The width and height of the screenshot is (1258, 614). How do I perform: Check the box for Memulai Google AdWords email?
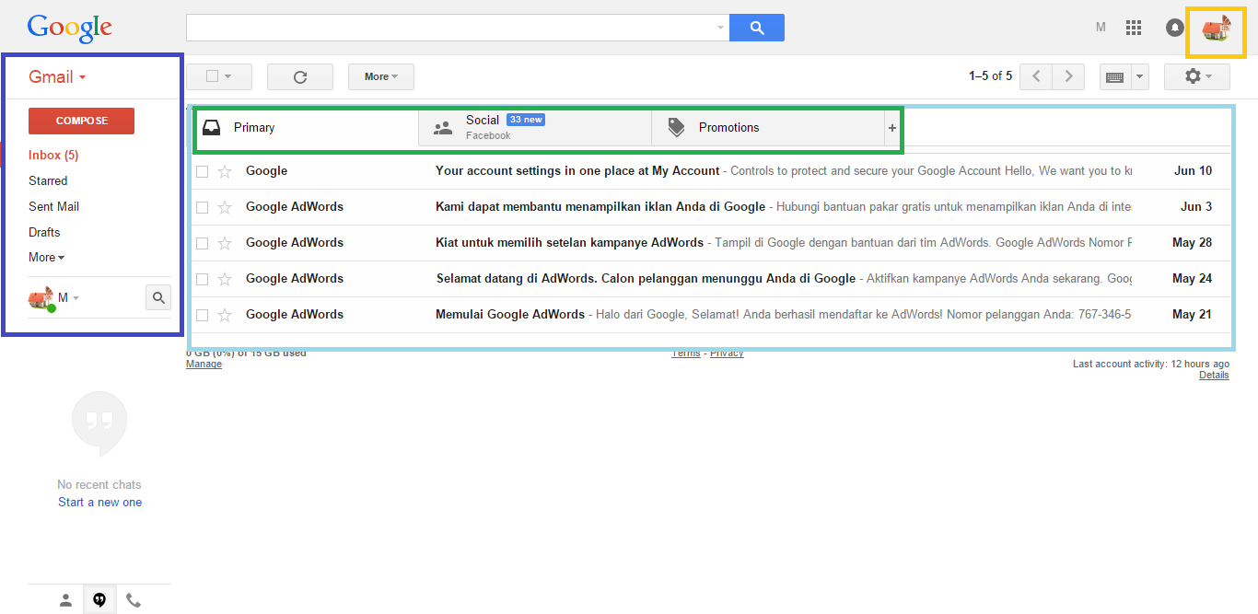point(203,315)
